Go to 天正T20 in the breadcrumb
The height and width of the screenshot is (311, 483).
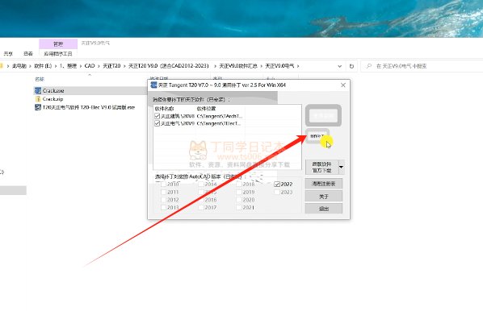pos(111,66)
